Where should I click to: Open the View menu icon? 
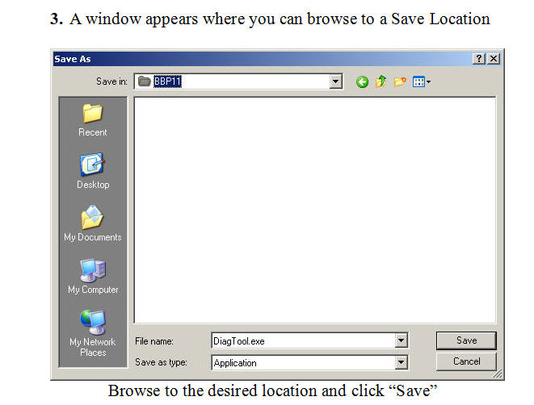pos(421,81)
